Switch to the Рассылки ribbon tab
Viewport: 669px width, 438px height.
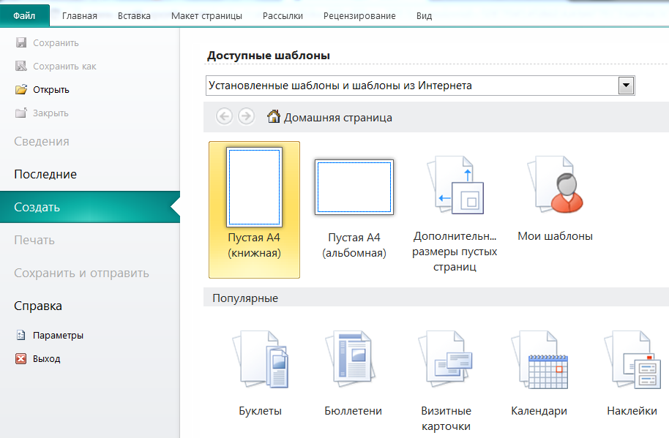283,16
